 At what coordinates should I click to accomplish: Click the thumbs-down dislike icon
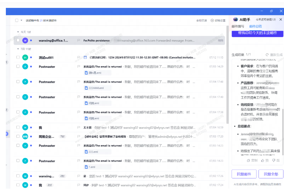pyautogui.click(x=274, y=161)
